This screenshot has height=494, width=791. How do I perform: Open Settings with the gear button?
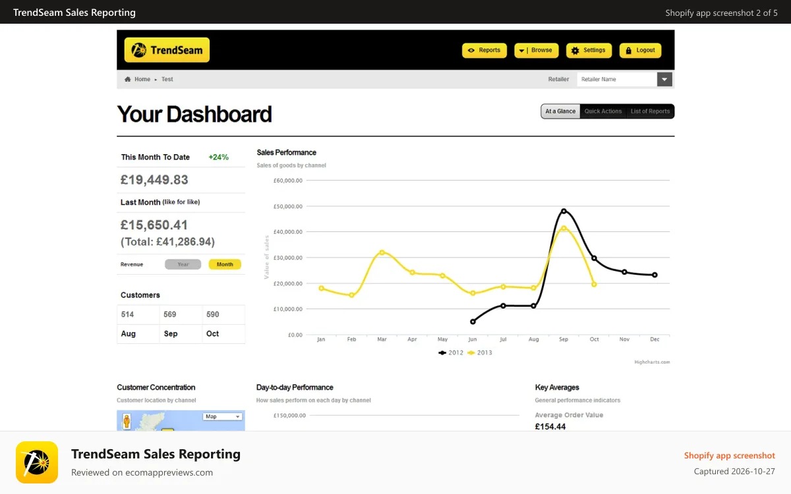(589, 50)
